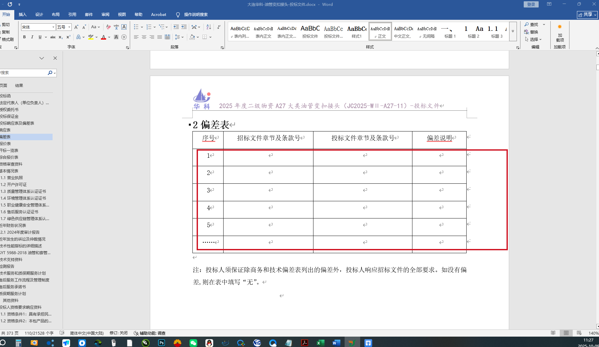Apply paragraph shading fill color
The width and height of the screenshot is (599, 347).
click(x=192, y=37)
